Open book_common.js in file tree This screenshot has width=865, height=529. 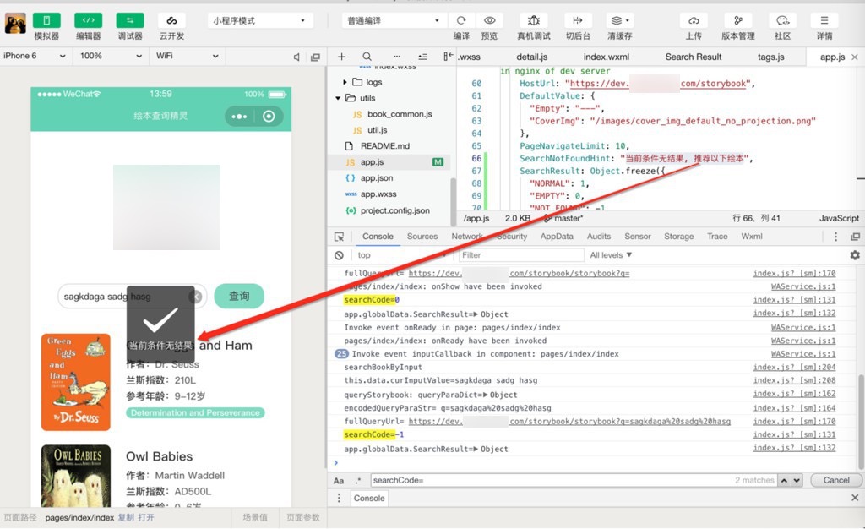coord(399,114)
